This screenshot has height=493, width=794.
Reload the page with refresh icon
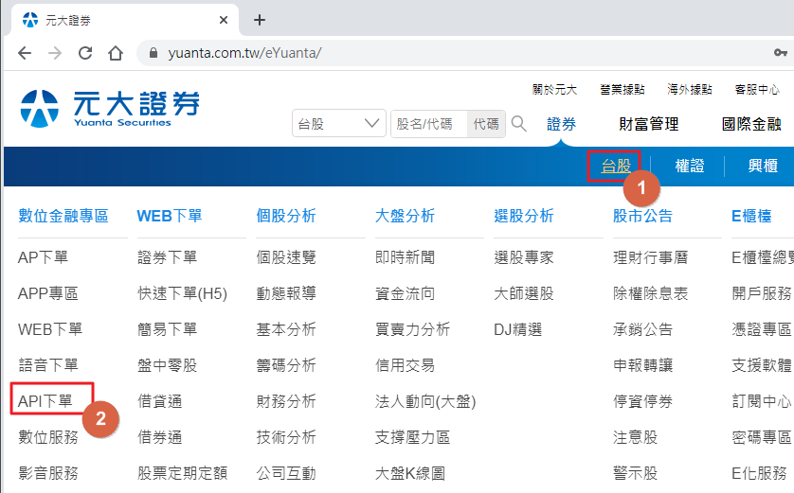[85, 53]
